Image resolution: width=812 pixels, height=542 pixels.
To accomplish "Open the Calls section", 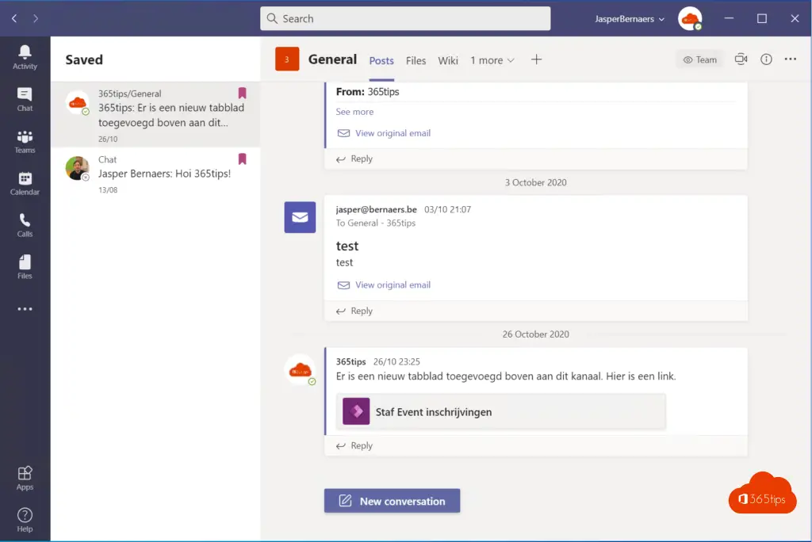I will click(25, 225).
